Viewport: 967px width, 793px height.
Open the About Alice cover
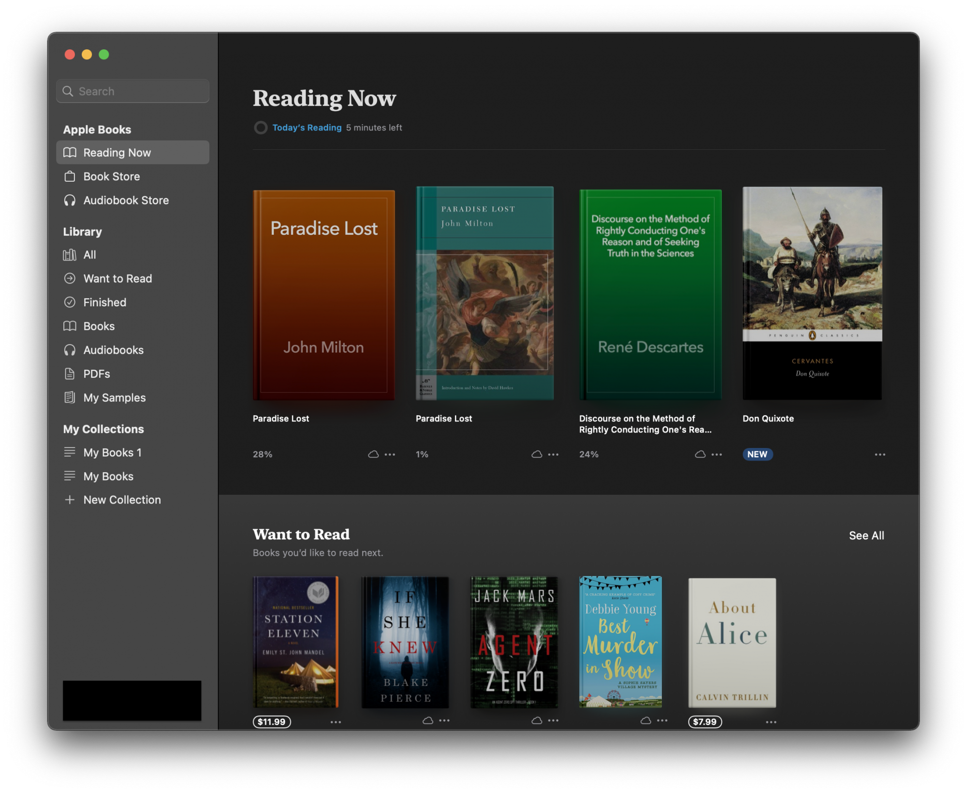pyautogui.click(x=732, y=643)
